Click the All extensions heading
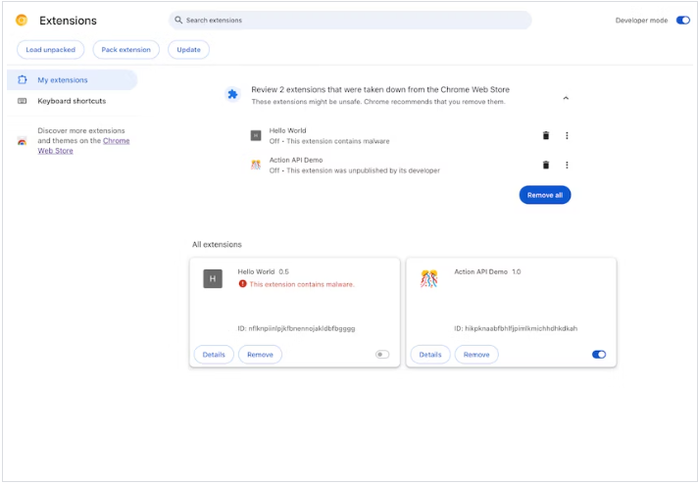Viewport: 698px width, 484px height. tap(217, 245)
